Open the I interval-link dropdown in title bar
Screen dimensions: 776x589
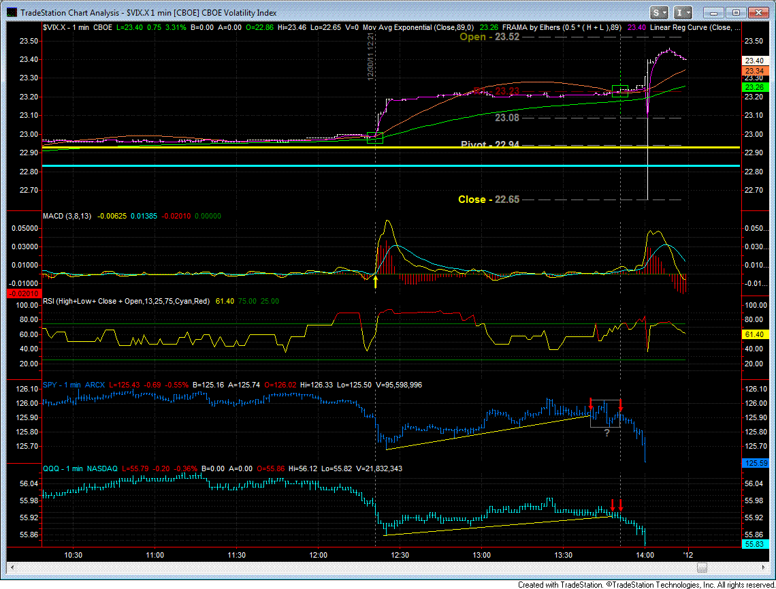pyautogui.click(x=683, y=13)
